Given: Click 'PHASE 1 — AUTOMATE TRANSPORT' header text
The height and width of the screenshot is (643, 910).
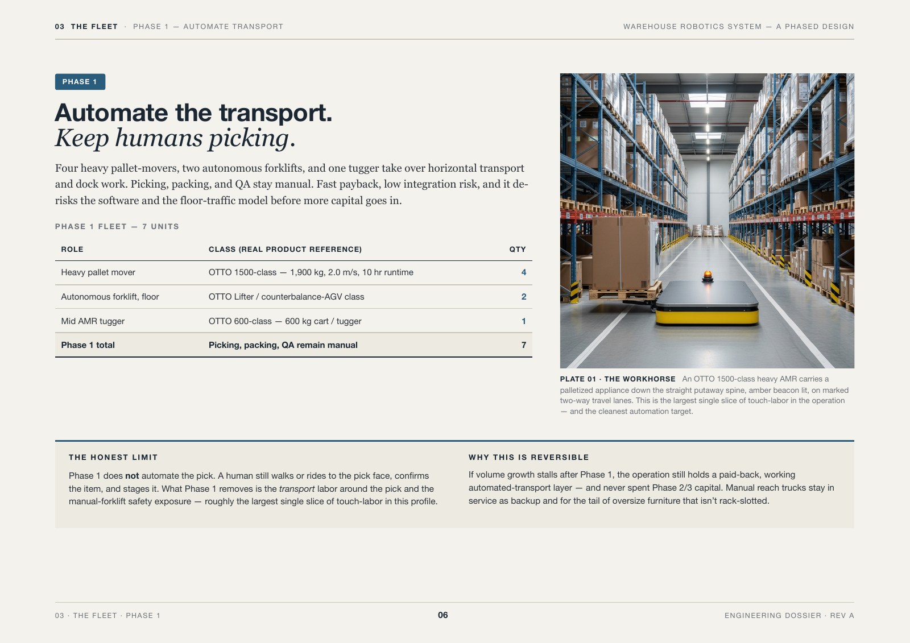Looking at the screenshot, I should tap(208, 27).
